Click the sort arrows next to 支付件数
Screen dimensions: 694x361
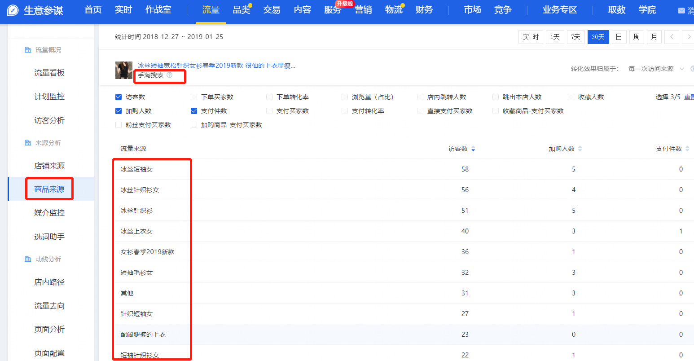687,149
